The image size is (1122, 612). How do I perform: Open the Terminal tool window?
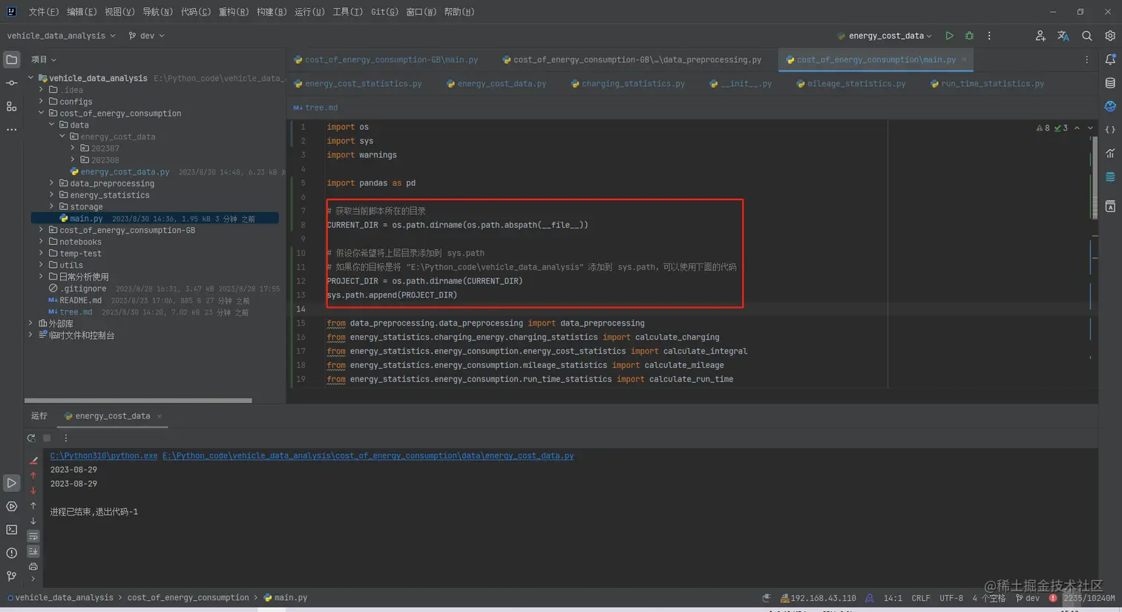coord(11,530)
